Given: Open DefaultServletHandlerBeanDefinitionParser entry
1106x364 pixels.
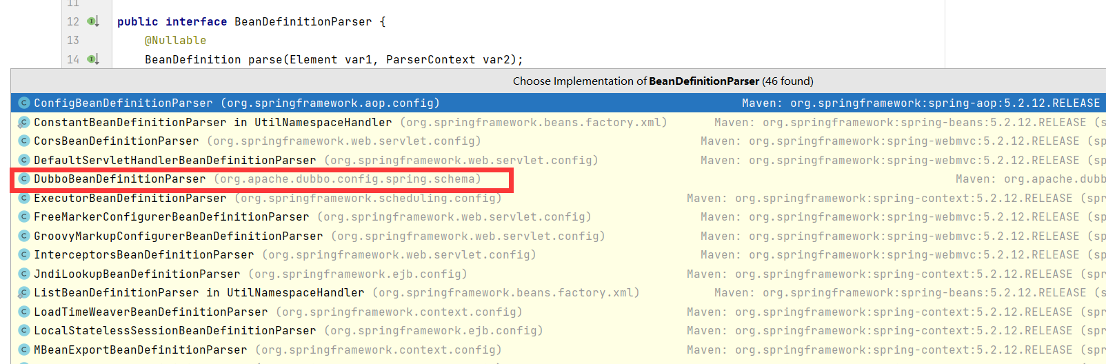Looking at the screenshot, I should pos(174,160).
